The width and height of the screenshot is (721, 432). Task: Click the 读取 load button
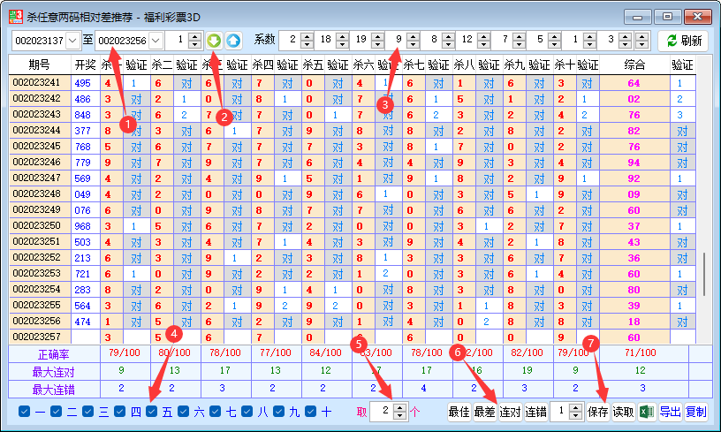click(623, 412)
